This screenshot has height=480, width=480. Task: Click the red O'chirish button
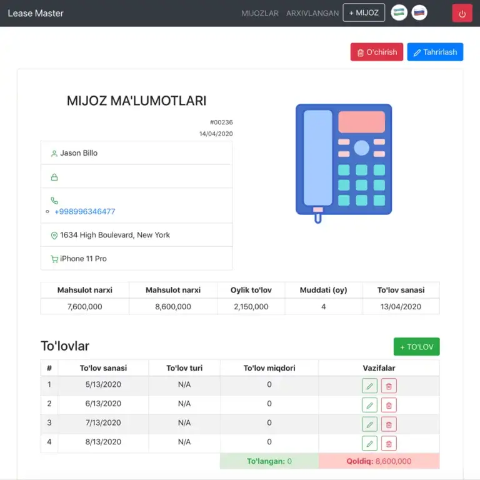pos(376,52)
